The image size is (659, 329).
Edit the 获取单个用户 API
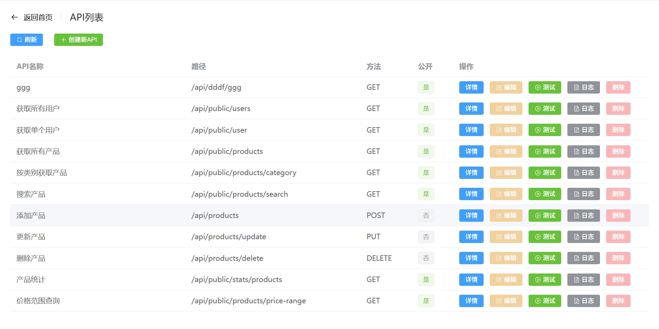click(x=506, y=130)
